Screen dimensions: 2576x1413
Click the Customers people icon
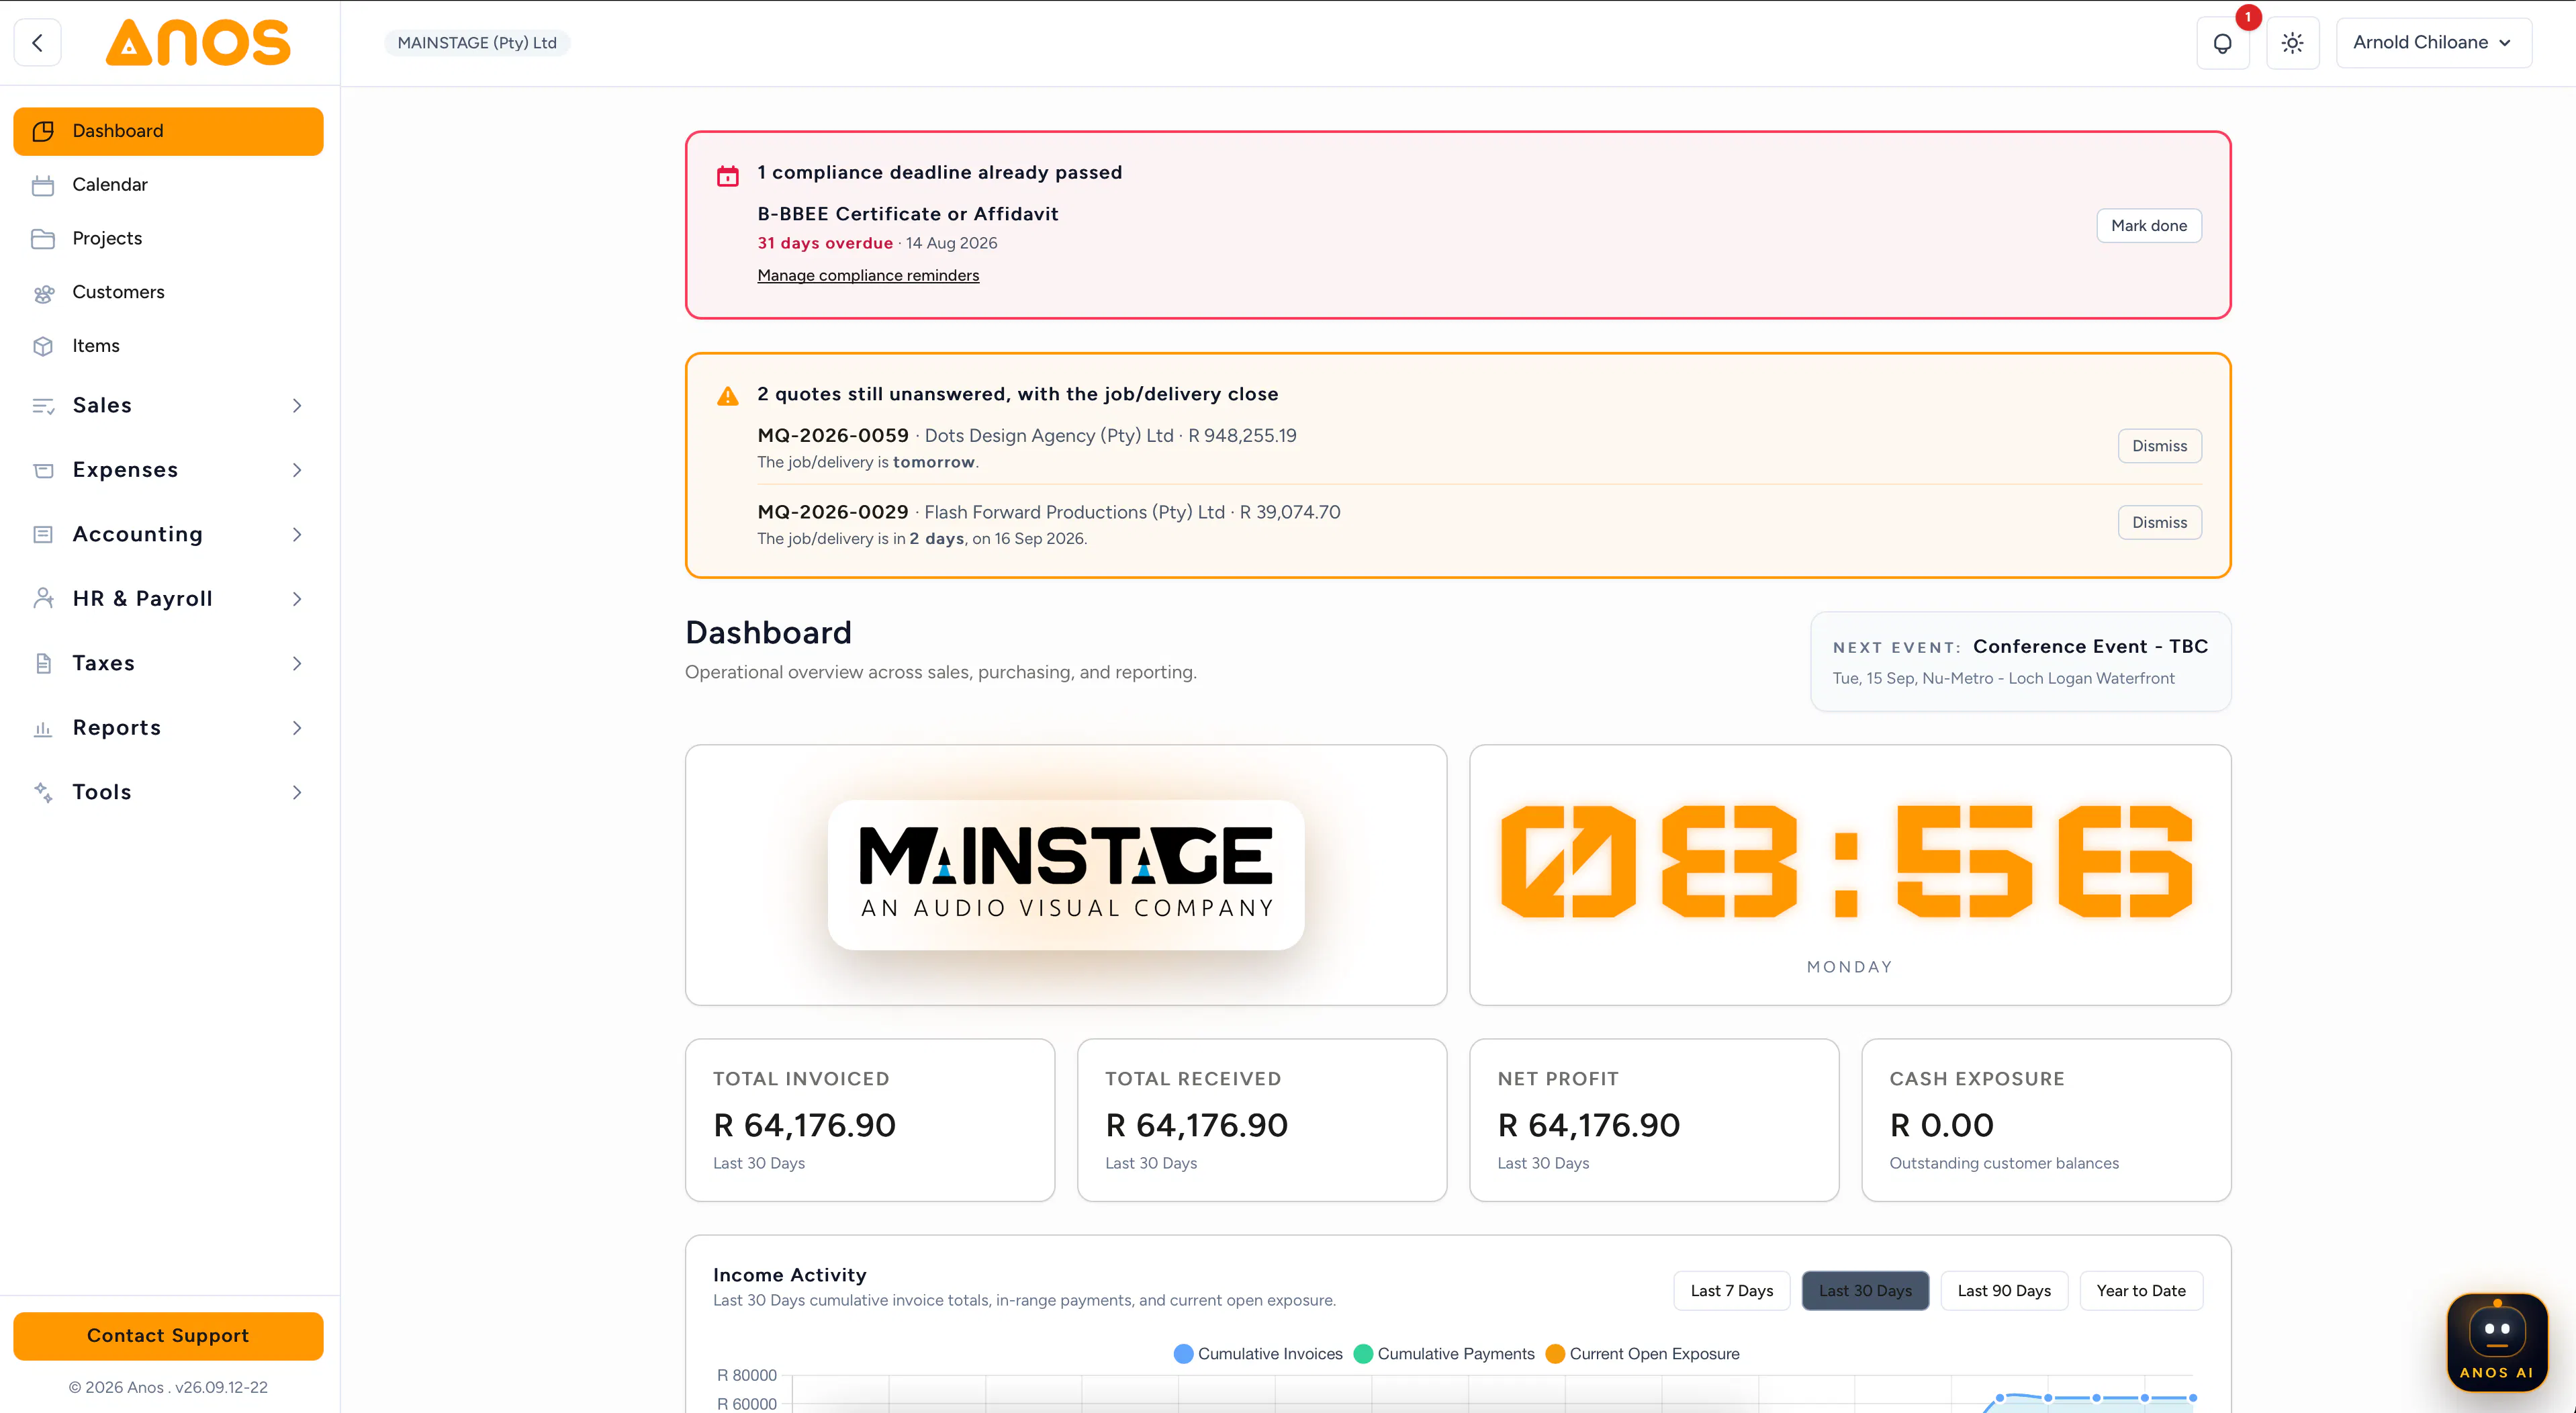[43, 293]
